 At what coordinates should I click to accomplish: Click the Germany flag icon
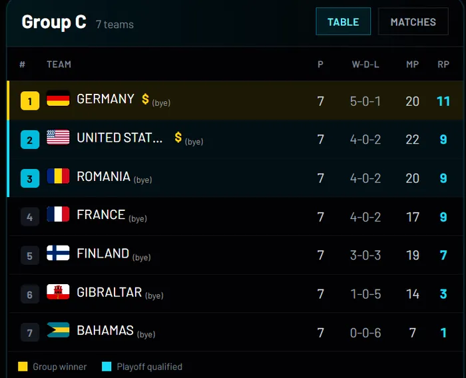pyautogui.click(x=59, y=98)
